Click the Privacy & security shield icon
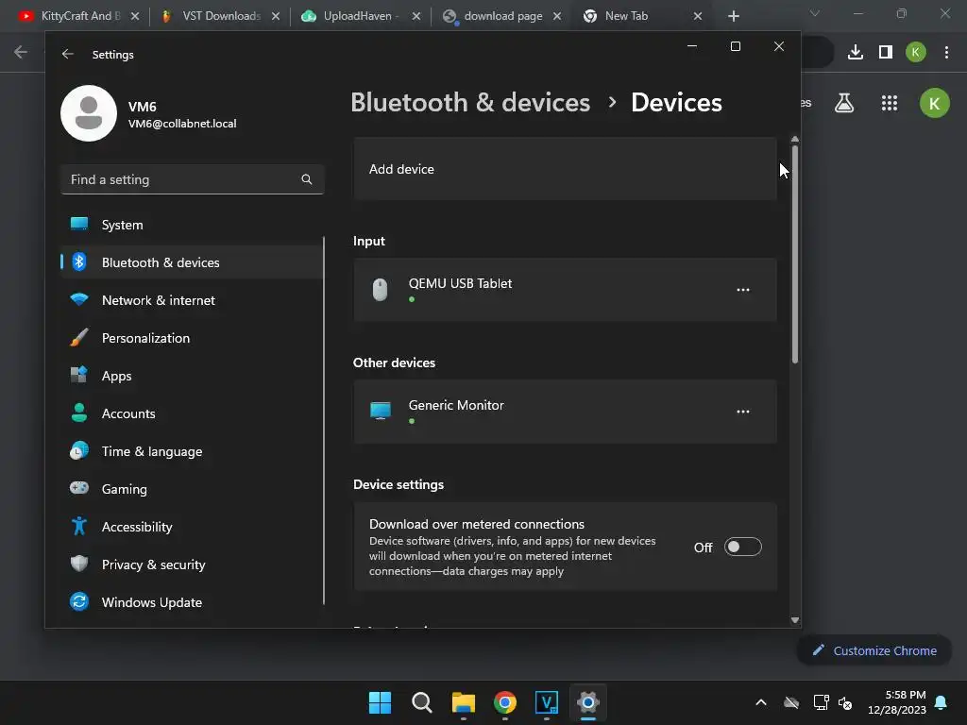This screenshot has width=967, height=725. click(x=79, y=564)
